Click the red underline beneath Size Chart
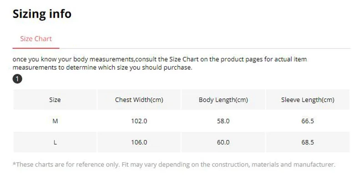 [x=36, y=48]
